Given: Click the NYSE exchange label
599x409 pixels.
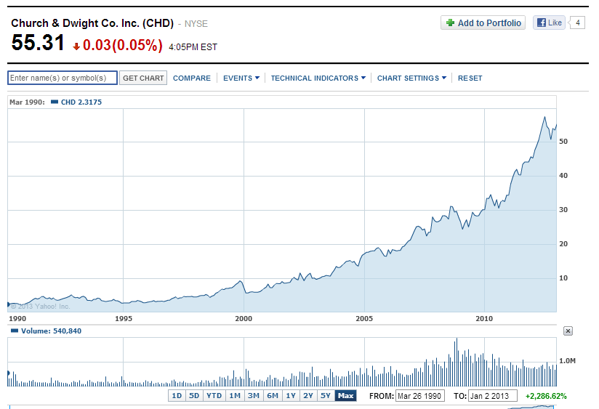Looking at the screenshot, I should pos(196,24).
